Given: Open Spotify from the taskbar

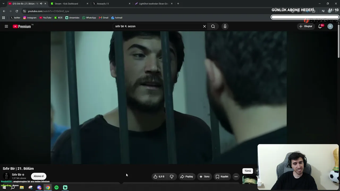Looking at the screenshot, I should click(57, 188).
